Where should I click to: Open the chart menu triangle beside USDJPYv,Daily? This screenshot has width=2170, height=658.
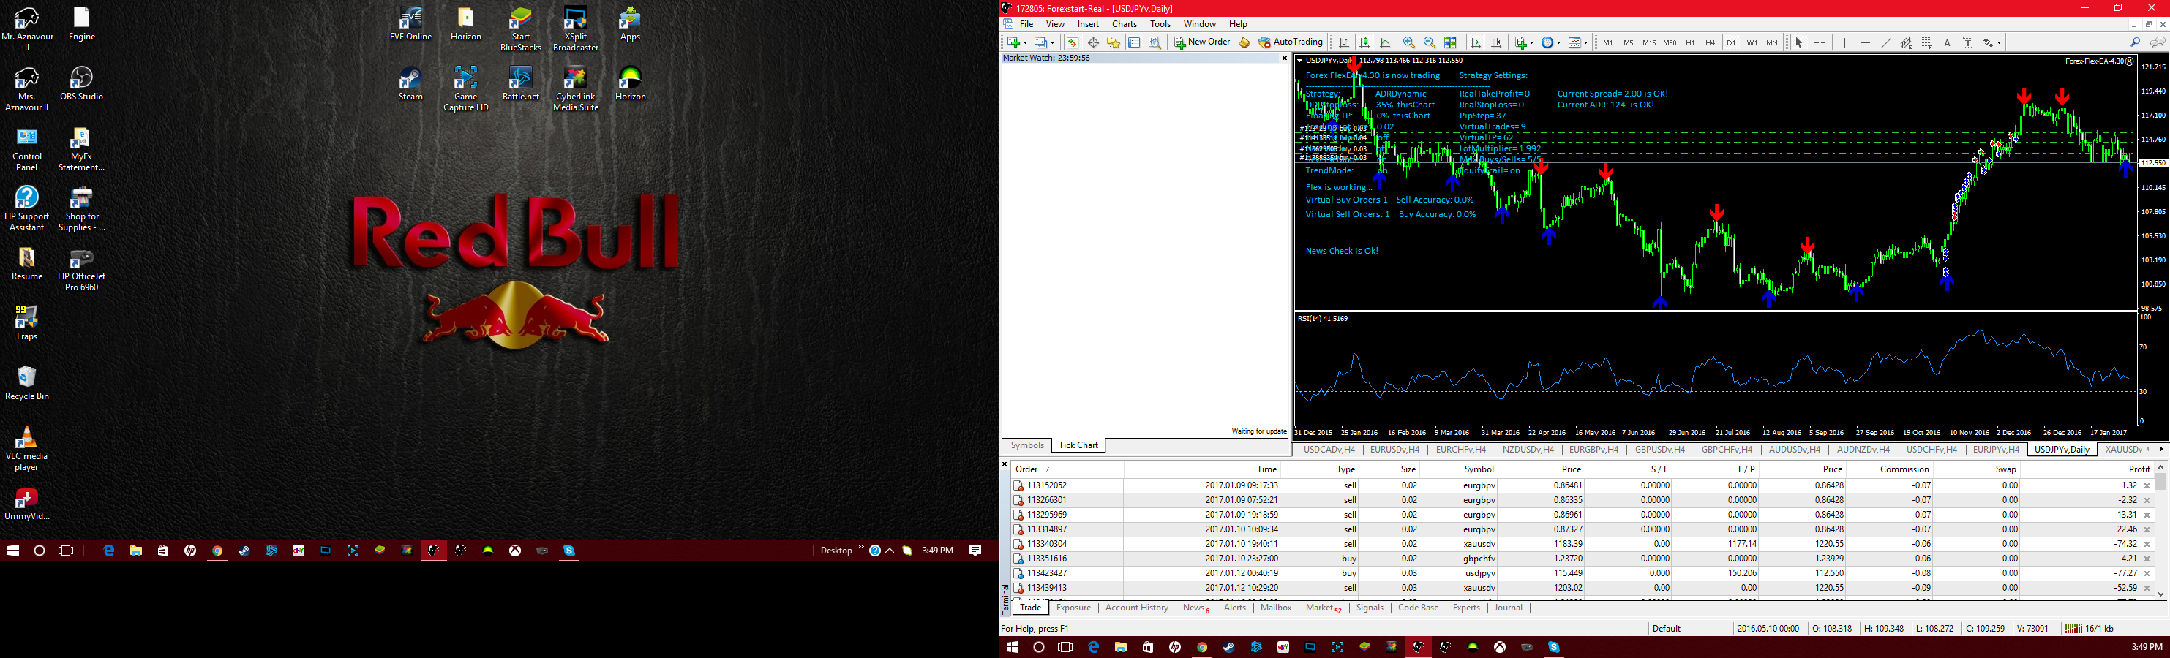(x=1300, y=61)
